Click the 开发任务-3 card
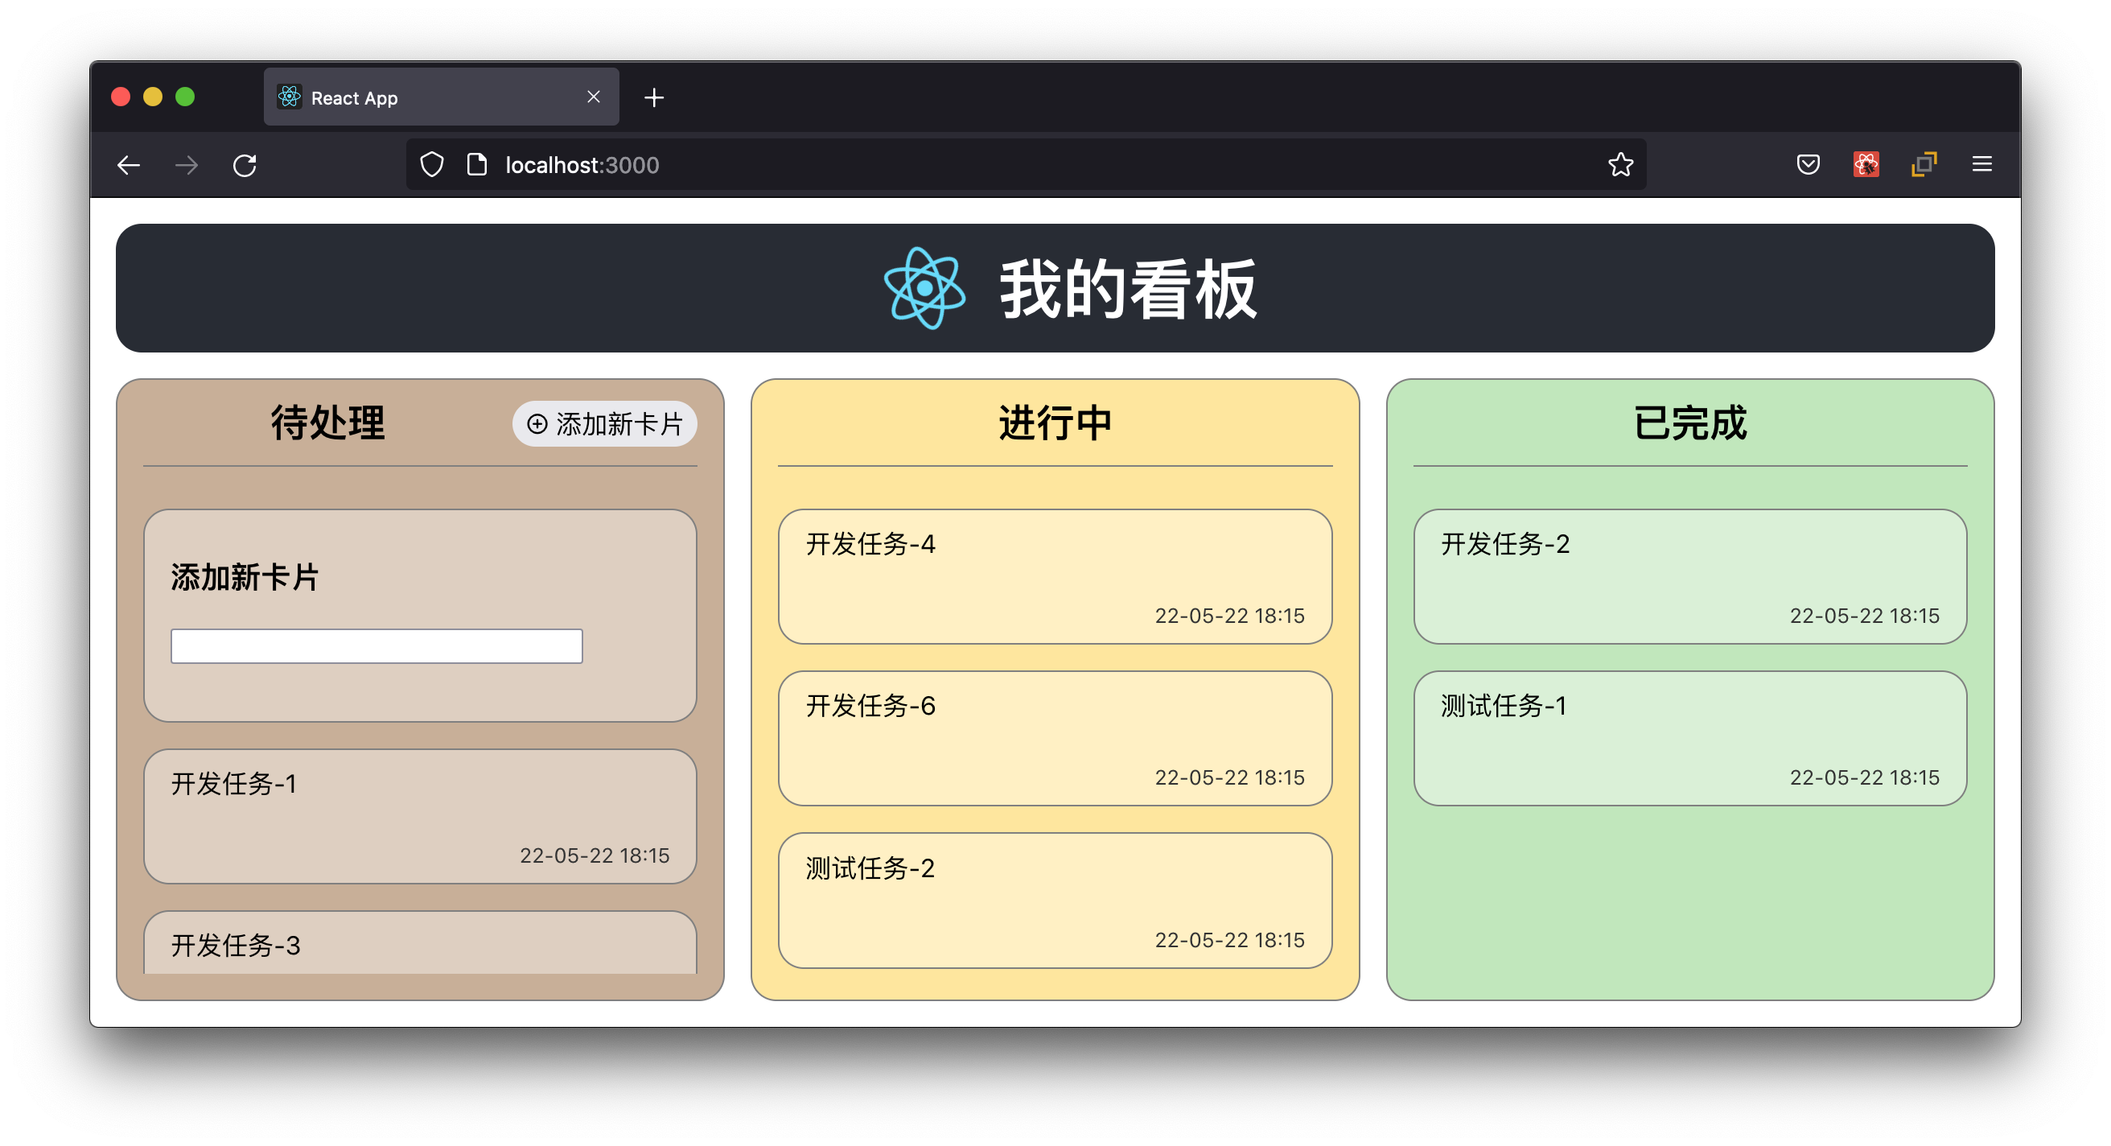Image resolution: width=2111 pixels, height=1146 pixels. click(420, 942)
